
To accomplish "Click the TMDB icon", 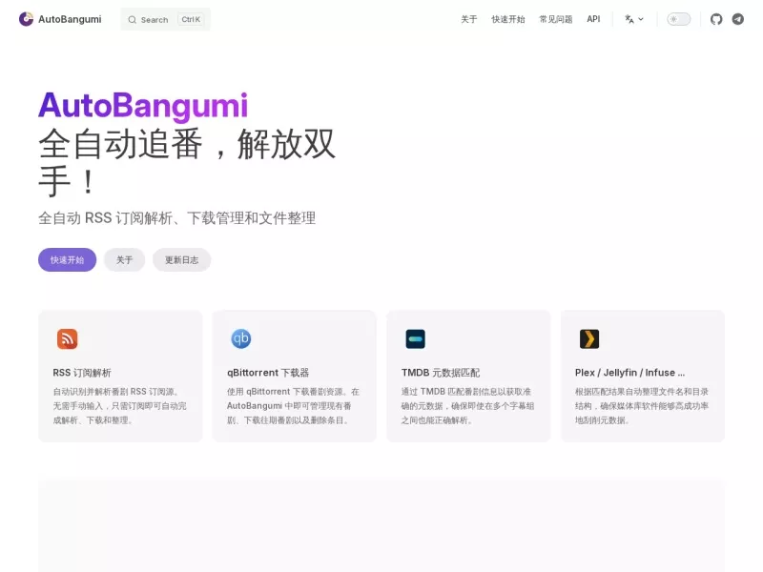I will point(415,338).
